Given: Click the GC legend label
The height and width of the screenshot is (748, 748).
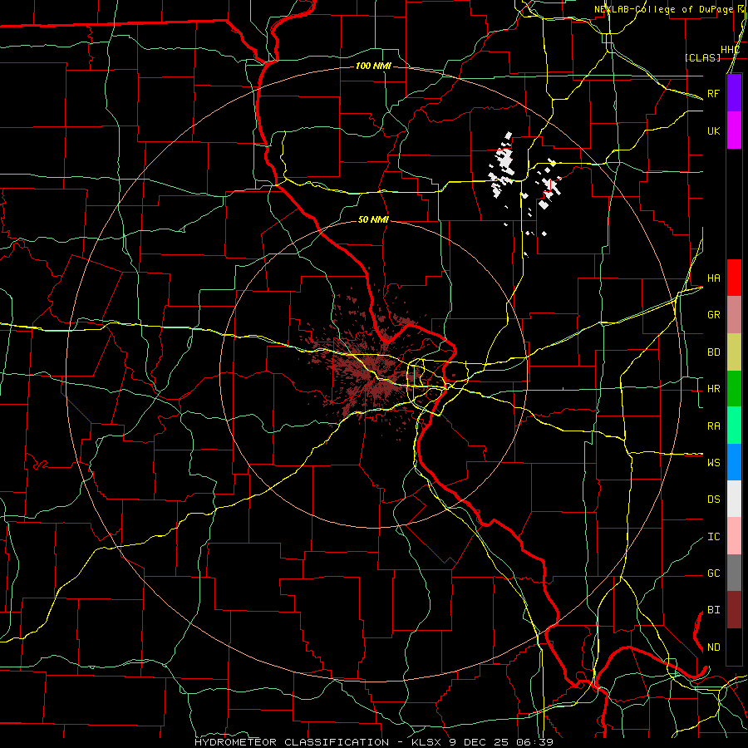Looking at the screenshot, I should click(x=714, y=573).
